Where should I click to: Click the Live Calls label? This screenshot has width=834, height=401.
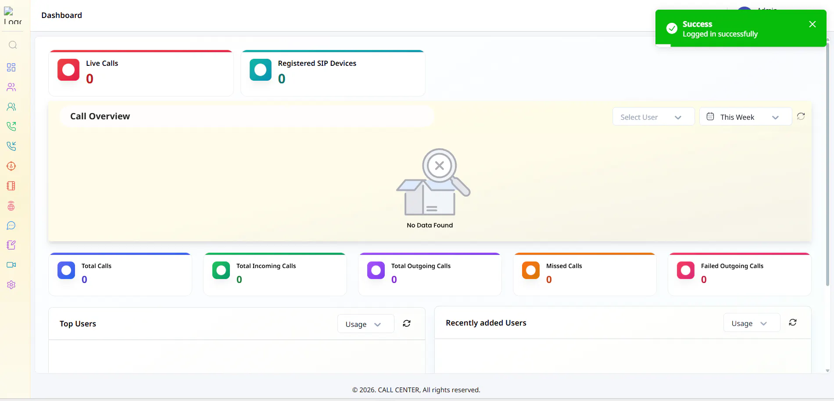(102, 63)
